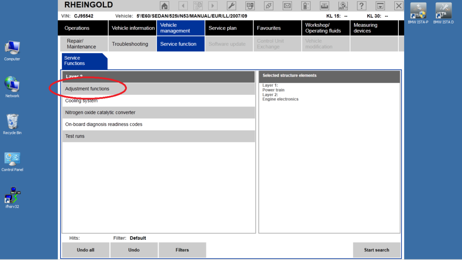Switch to the Vehicle information tab
This screenshot has height=260, width=462.
click(x=132, y=28)
